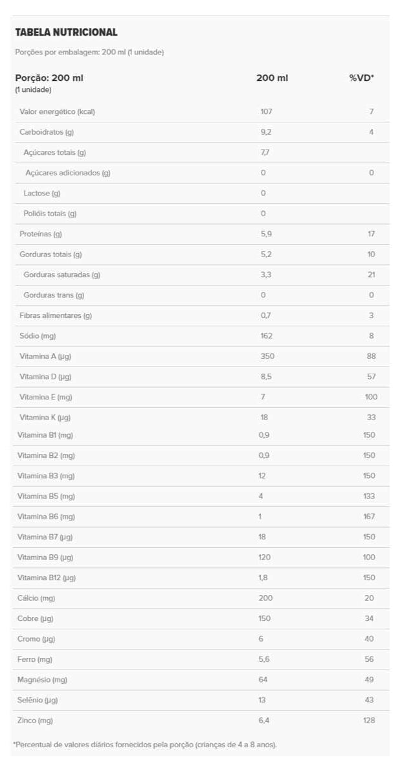Select the Açúcares adicionados (g) label
The image size is (393, 777).
click(68, 173)
